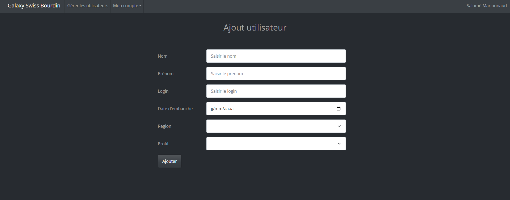
Task: Click the Galaxy Swiss Bourdin brand link
Action: [x=34, y=6]
